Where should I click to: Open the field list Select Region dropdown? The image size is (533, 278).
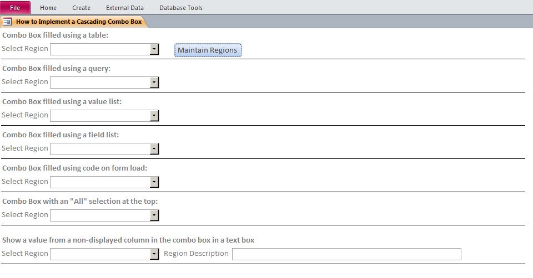pyautogui.click(x=154, y=149)
